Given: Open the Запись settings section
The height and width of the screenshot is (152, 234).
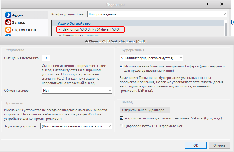Looking at the screenshot, I should click(x=26, y=22).
